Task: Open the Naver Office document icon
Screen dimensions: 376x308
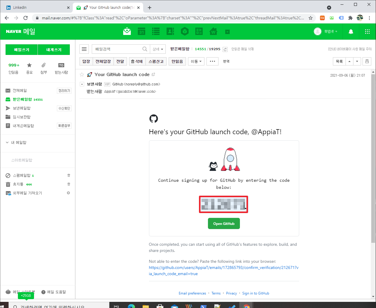Action: click(x=199, y=31)
